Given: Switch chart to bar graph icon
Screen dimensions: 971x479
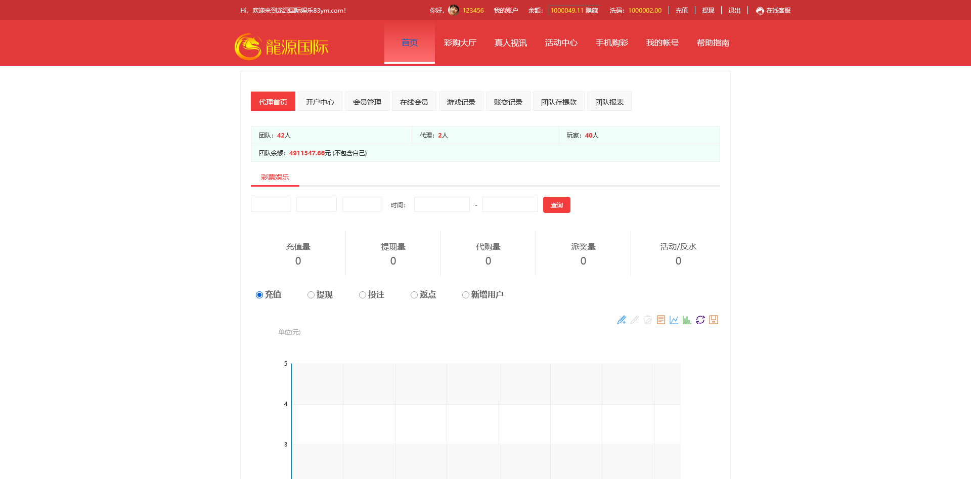Looking at the screenshot, I should click(687, 320).
